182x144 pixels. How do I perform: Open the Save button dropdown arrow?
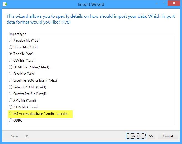(x=27, y=136)
